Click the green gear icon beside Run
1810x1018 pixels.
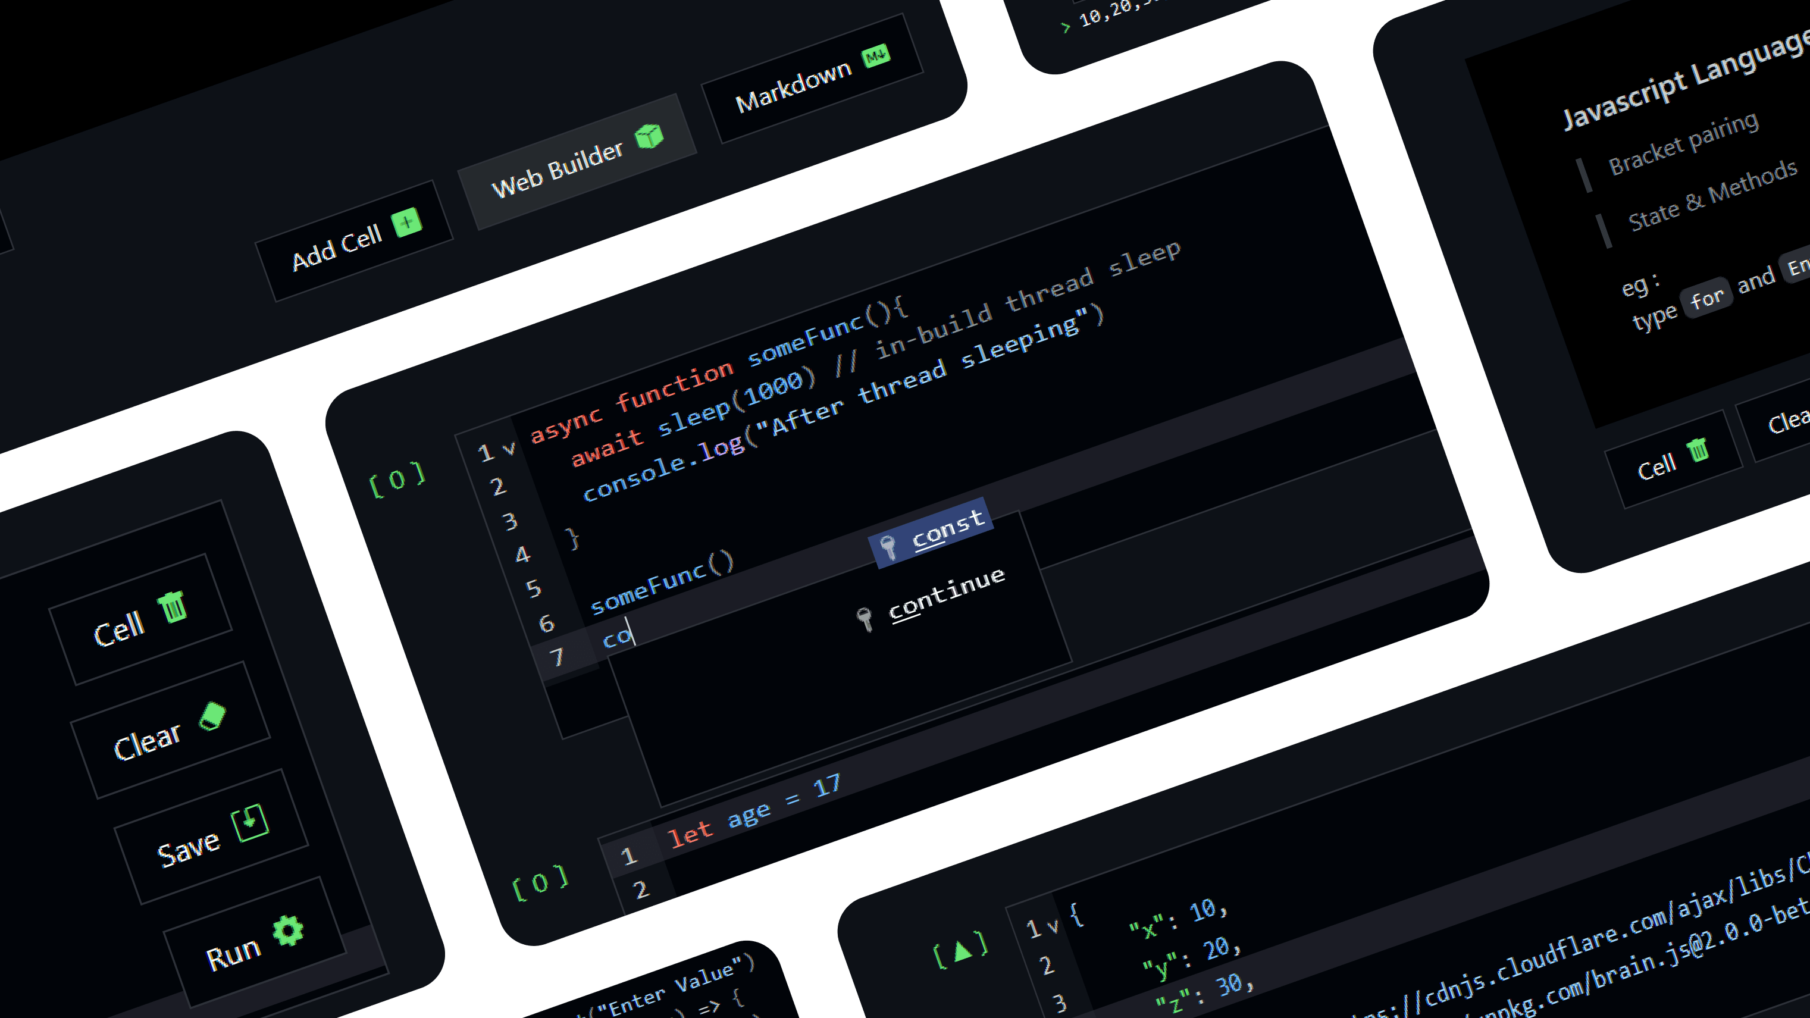(x=288, y=930)
